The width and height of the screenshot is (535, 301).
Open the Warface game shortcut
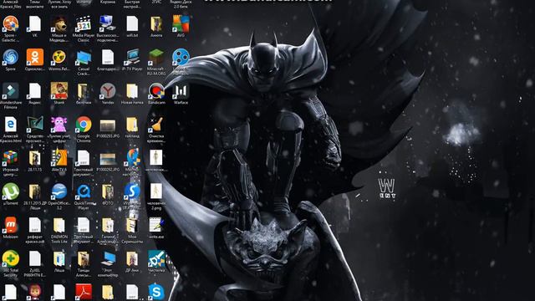pyautogui.click(x=181, y=91)
